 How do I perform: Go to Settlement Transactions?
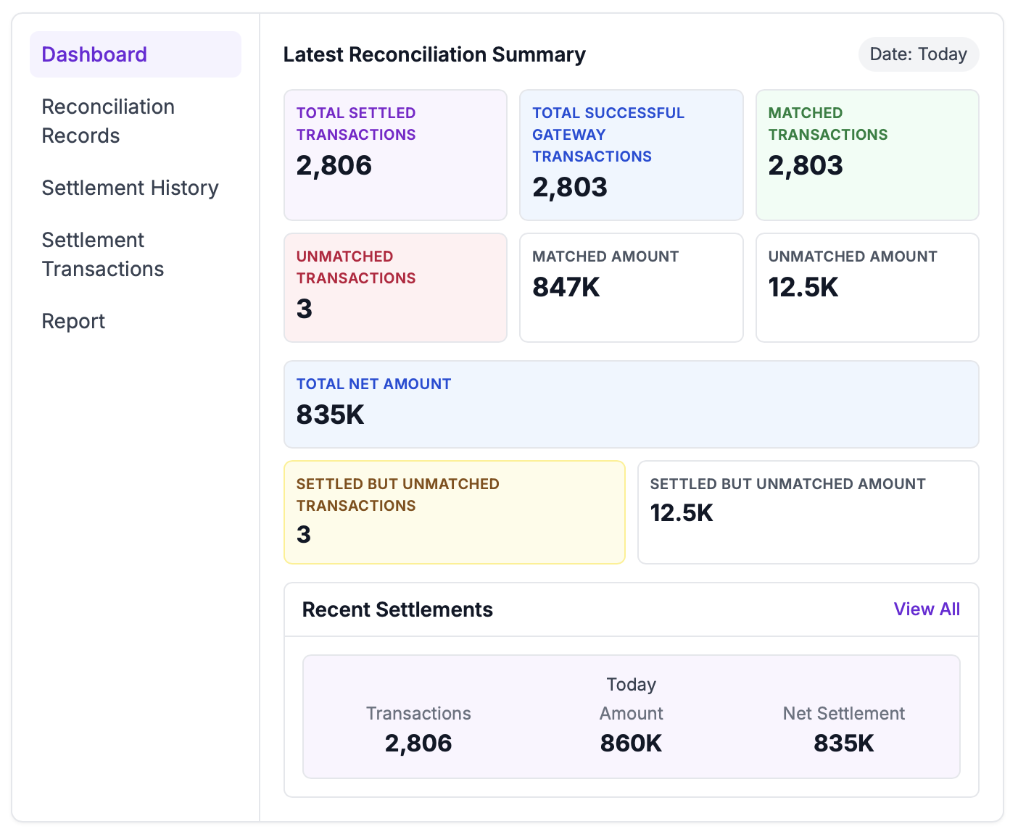click(103, 254)
